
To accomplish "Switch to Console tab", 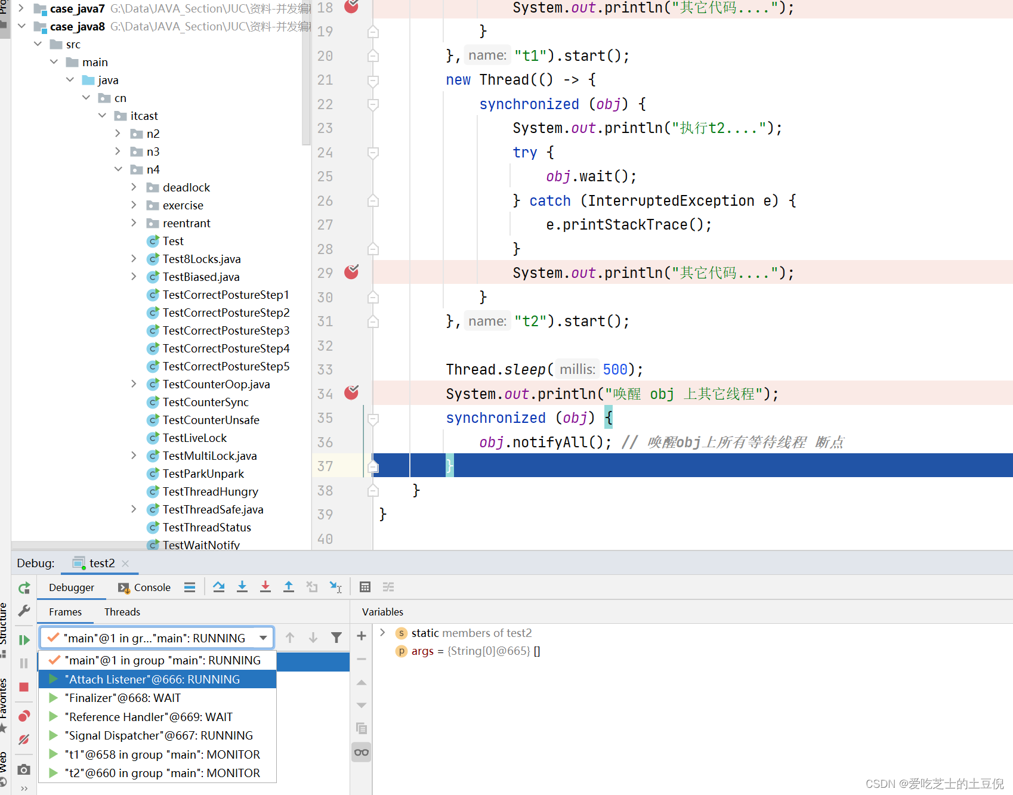I will pyautogui.click(x=145, y=587).
